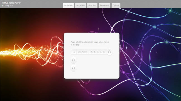Click the plugin description text
181x101 pixels.
(90, 43)
